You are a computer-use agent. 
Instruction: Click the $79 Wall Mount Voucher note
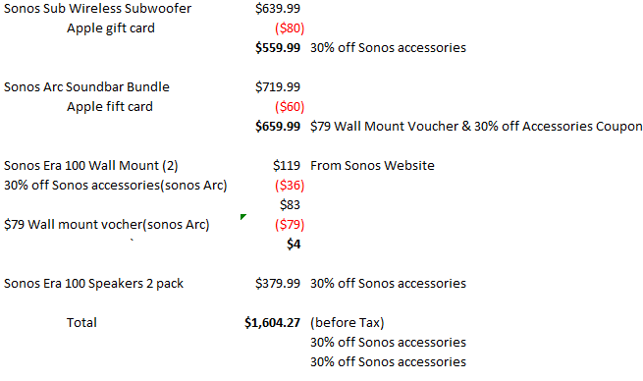476,127
